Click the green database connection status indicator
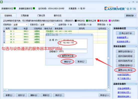Screen dimensions: 138x99 [x=34, y=9]
